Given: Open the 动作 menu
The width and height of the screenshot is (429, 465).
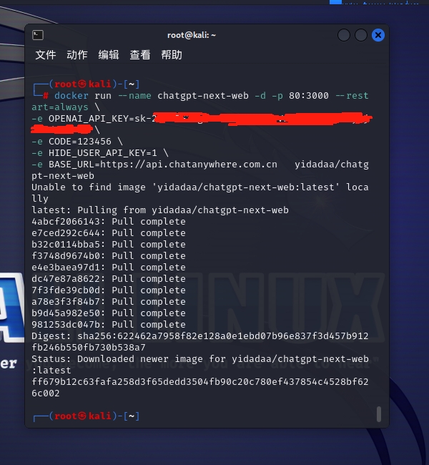Looking at the screenshot, I should (x=77, y=55).
